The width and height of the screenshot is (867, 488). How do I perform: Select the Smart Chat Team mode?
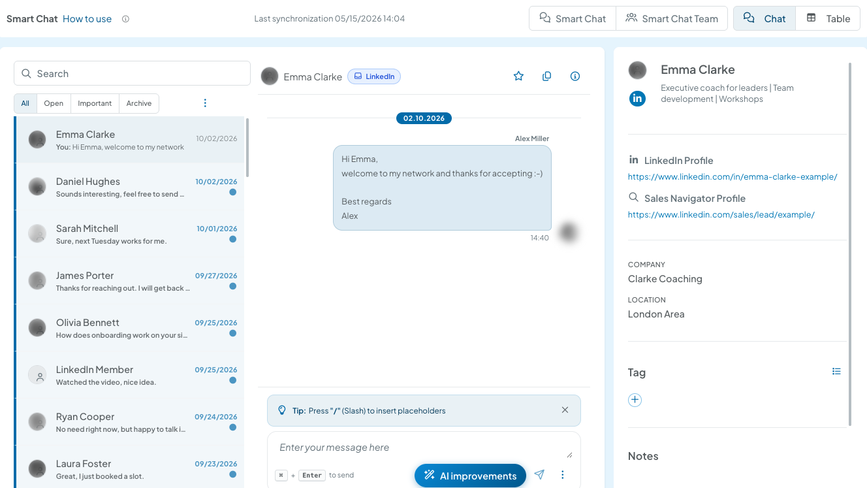tap(671, 18)
